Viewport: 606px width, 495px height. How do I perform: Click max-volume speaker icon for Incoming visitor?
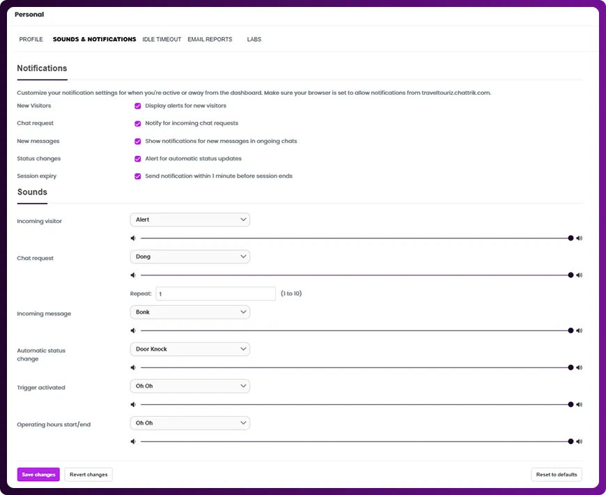(579, 238)
